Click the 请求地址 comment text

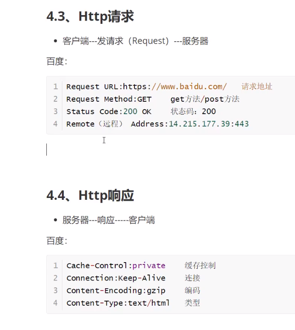click(257, 87)
